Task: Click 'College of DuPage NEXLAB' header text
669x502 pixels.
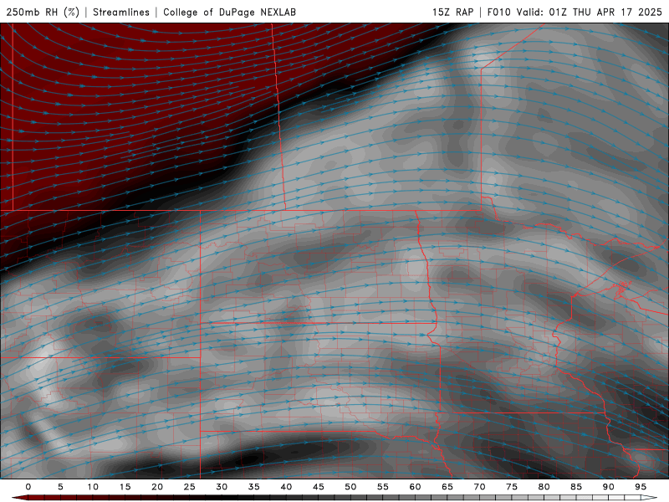Action: tap(229, 12)
